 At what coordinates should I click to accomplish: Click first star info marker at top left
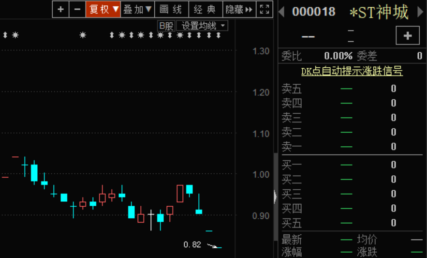(15, 35)
